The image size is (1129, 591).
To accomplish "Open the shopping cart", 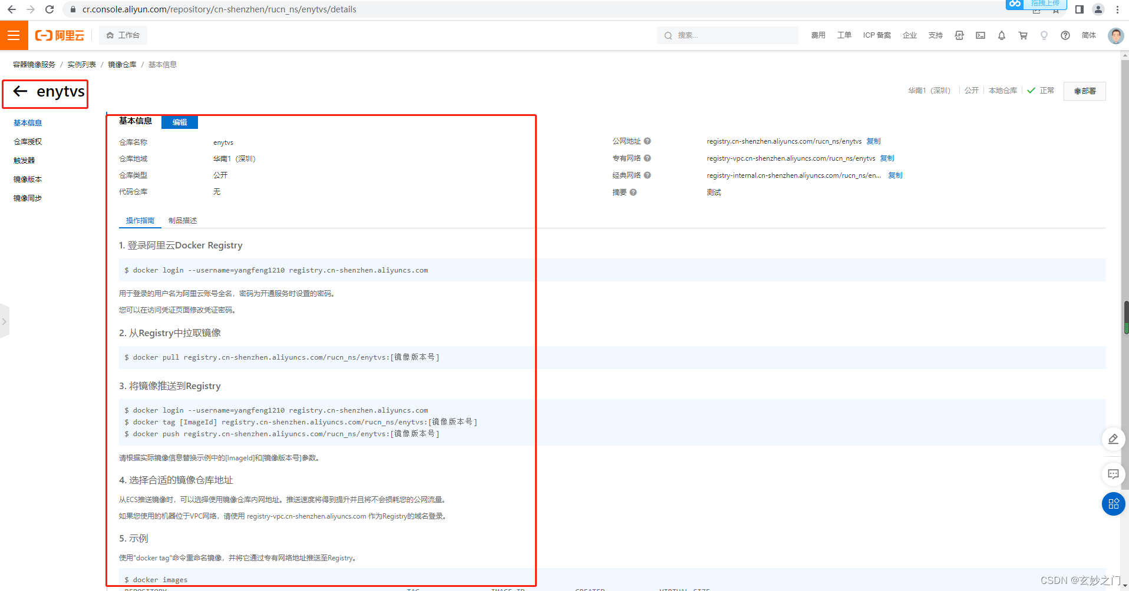I will click(x=1023, y=35).
